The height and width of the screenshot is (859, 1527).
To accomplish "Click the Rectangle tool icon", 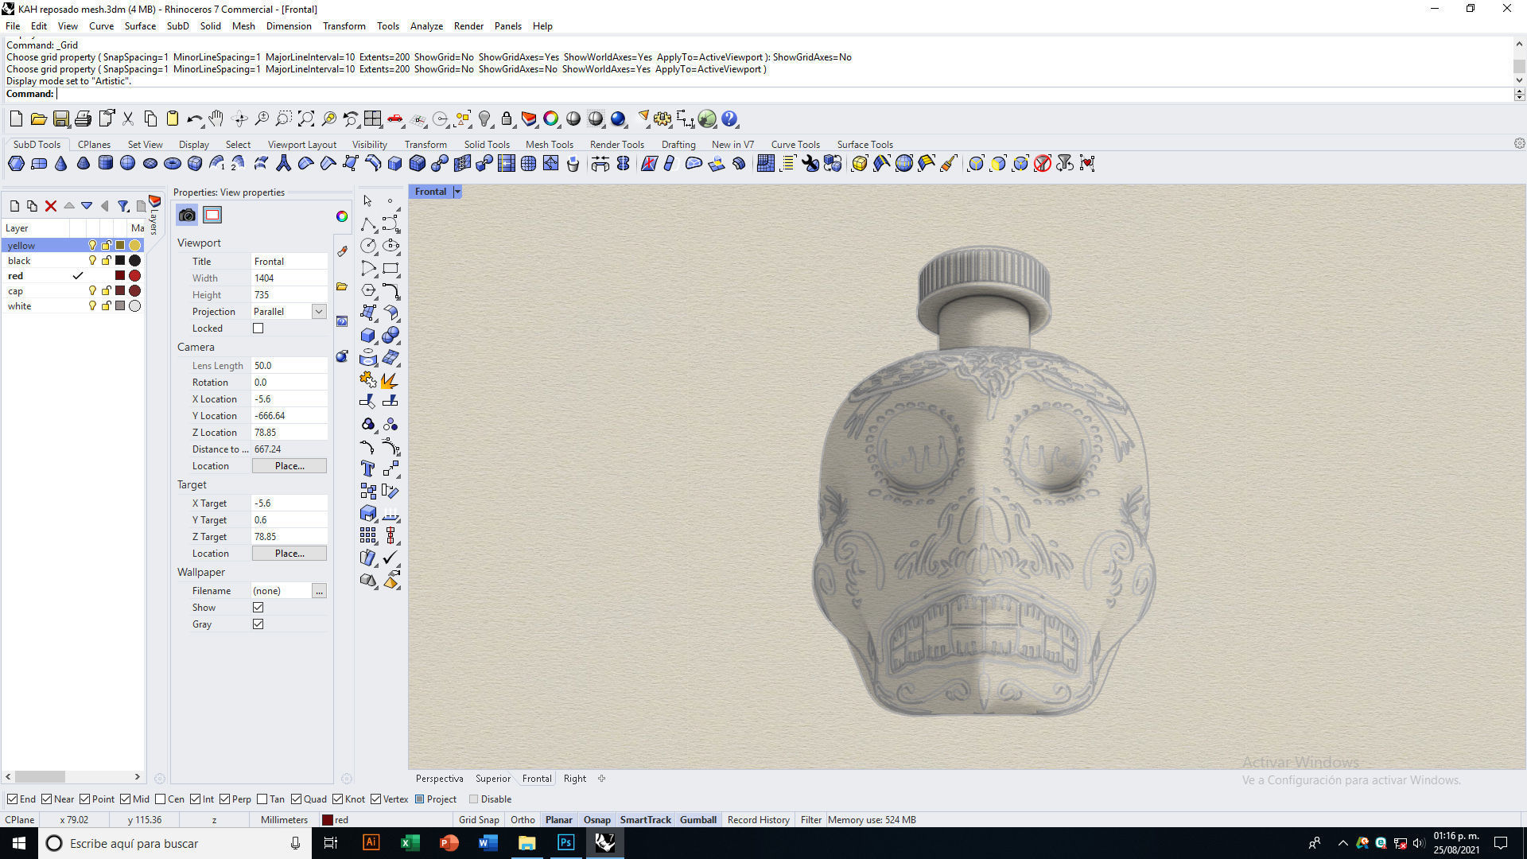I will click(x=390, y=268).
